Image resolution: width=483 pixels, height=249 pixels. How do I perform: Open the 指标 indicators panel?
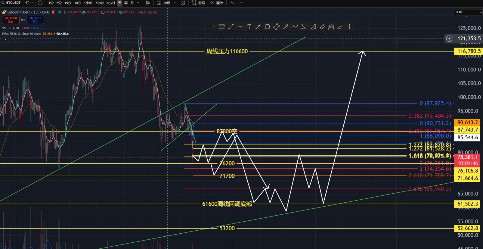tap(164, 3)
